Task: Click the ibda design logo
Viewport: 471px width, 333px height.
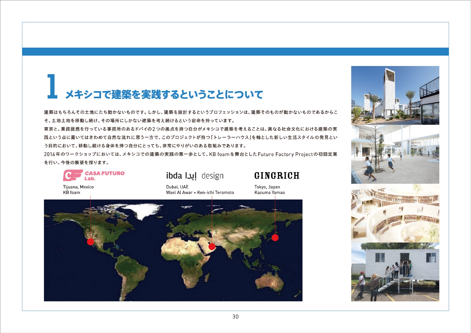Action: pyautogui.click(x=195, y=176)
